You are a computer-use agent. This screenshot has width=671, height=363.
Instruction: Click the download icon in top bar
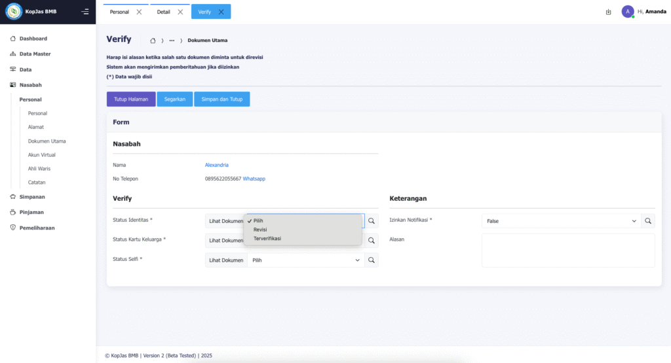(x=608, y=12)
